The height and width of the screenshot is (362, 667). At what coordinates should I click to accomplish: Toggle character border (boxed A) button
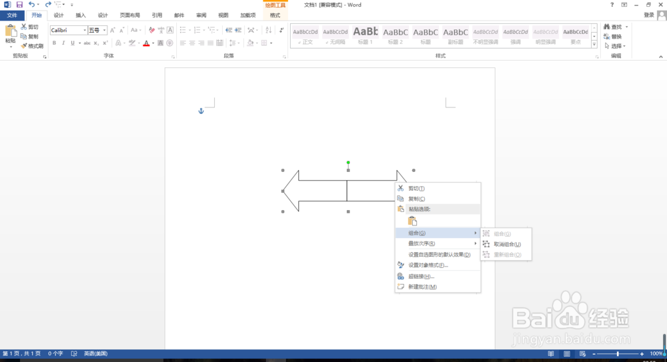tap(170, 30)
